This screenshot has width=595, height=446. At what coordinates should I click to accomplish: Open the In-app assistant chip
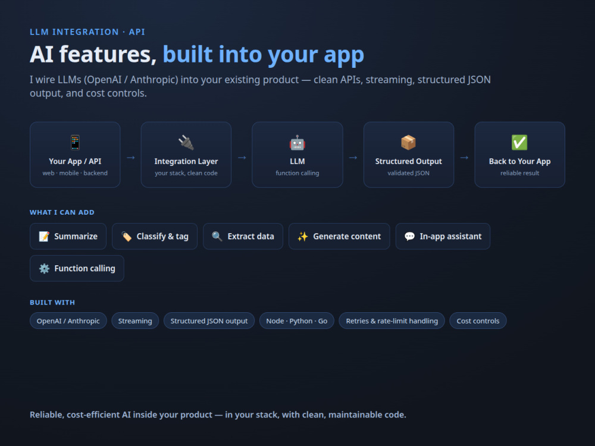[443, 236]
